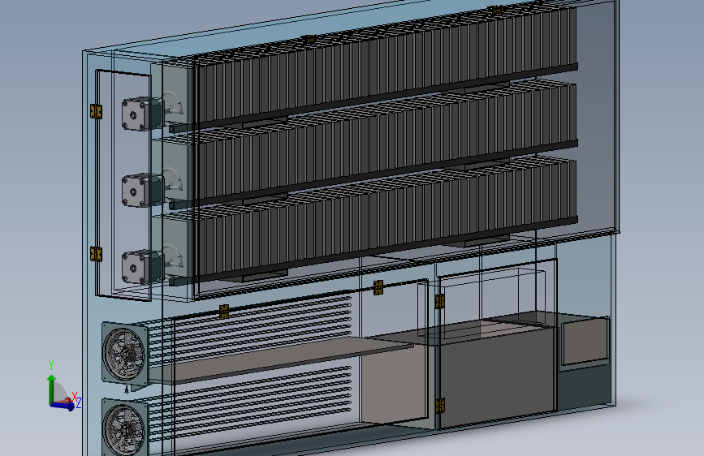Click the green Y axis arrow of triad

(x=52, y=388)
